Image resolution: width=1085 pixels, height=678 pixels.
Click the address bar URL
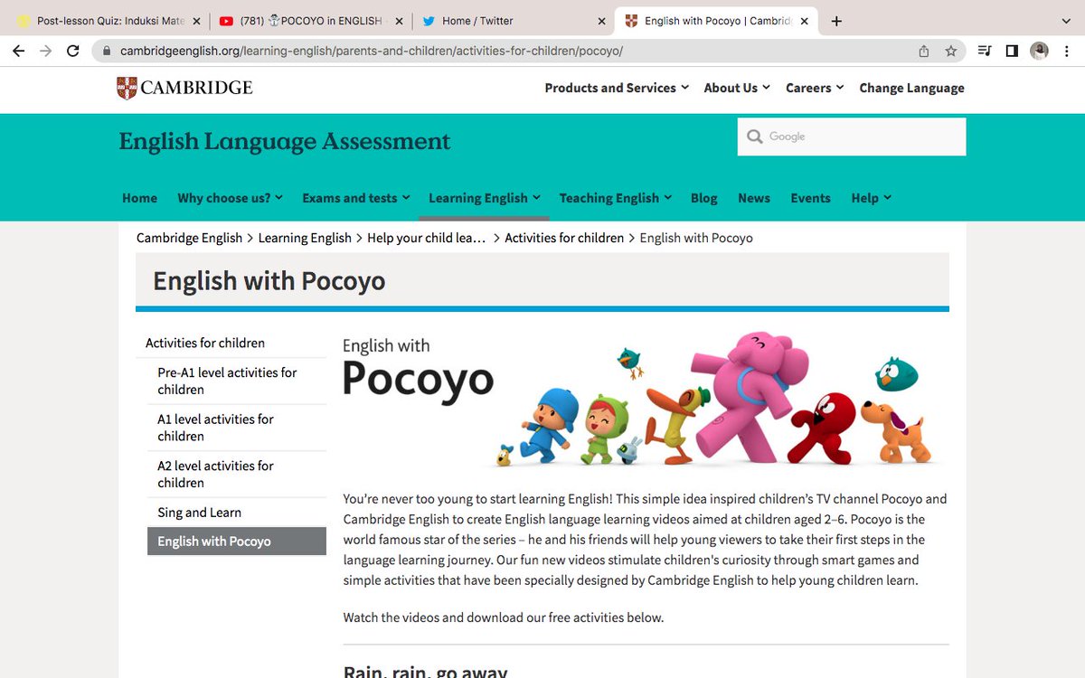coord(372,52)
